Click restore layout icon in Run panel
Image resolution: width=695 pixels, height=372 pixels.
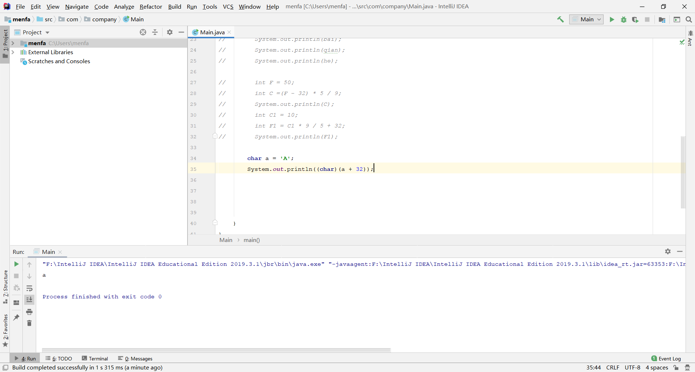16,302
